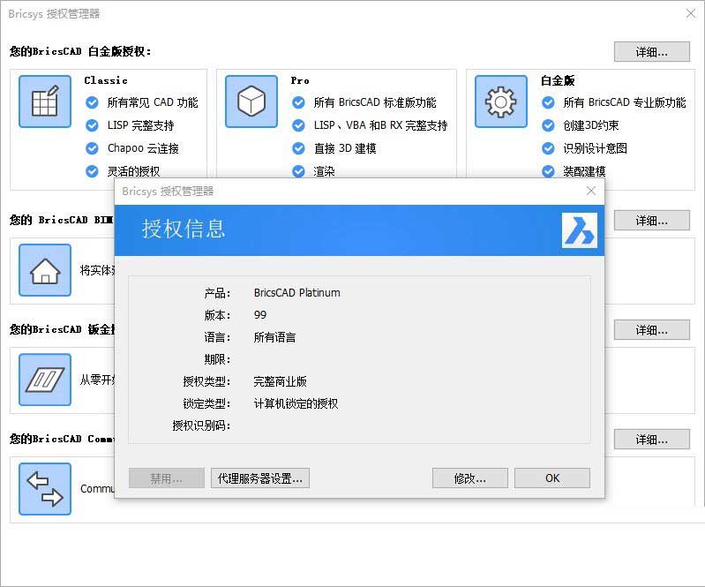
Task: Click the Communicator arrows icon
Action: 45,489
